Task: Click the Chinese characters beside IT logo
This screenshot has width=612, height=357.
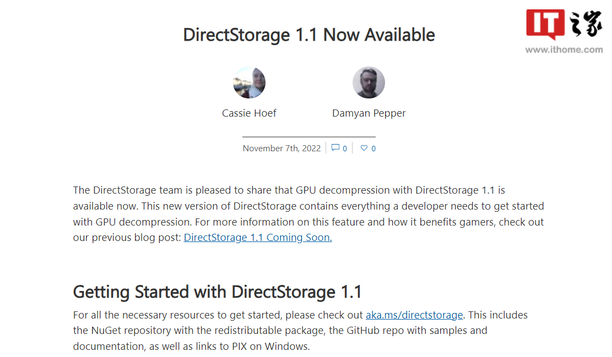Action: pyautogui.click(x=585, y=24)
